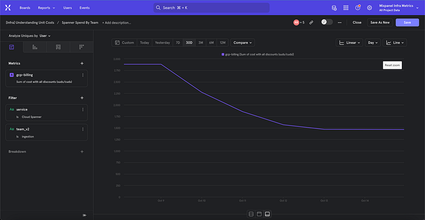Open the Line chart type dropdown
The width and height of the screenshot is (425, 220).
pos(395,43)
